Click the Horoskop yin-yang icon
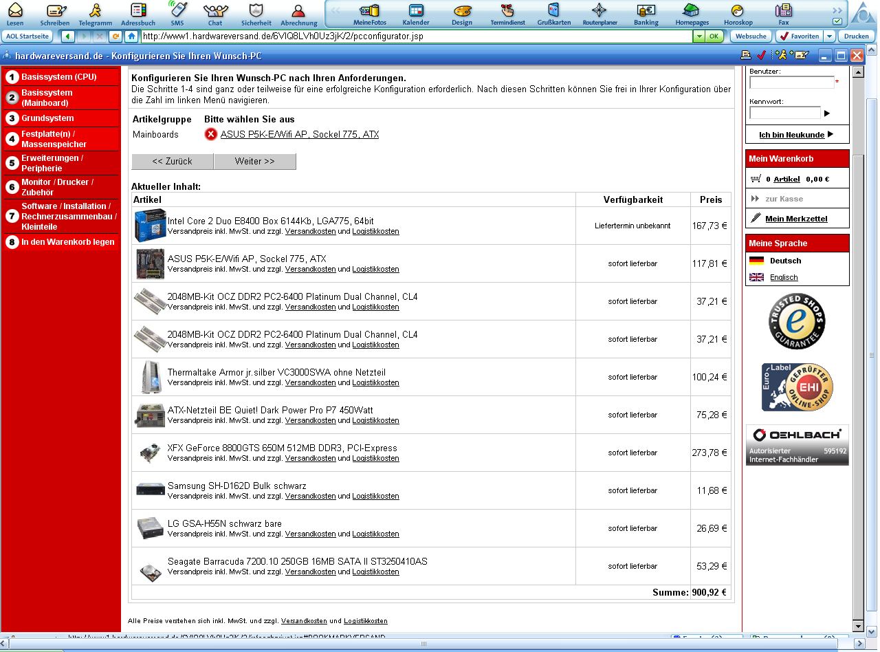 [x=738, y=13]
